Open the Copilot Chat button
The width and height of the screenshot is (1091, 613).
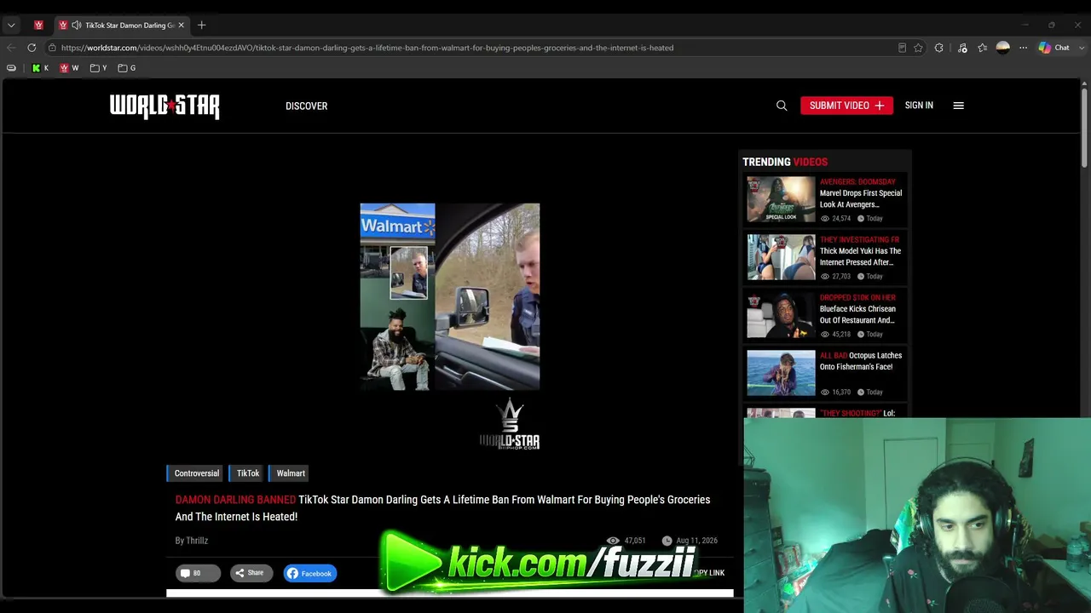1053,48
